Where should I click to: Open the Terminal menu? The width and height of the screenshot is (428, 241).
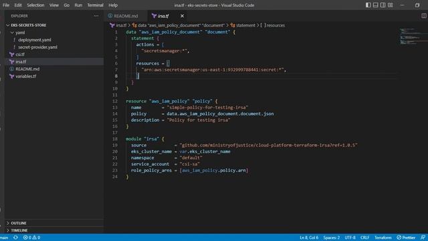[95, 5]
